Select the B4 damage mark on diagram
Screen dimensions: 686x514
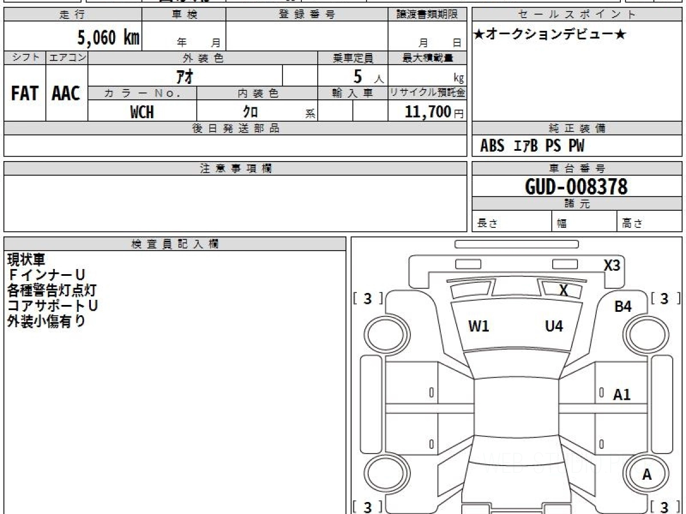[x=623, y=307]
